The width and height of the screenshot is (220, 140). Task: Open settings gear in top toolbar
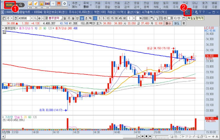[x=65, y=4]
